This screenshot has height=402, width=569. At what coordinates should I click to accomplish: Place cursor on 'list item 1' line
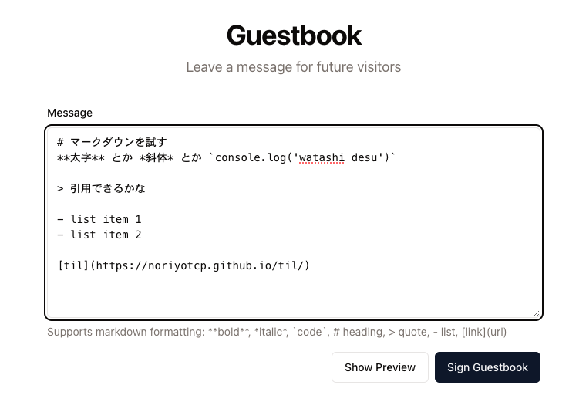click(99, 219)
